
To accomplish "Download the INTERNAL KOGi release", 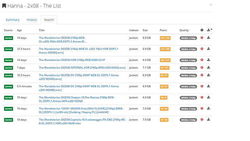I will point(208,68).
